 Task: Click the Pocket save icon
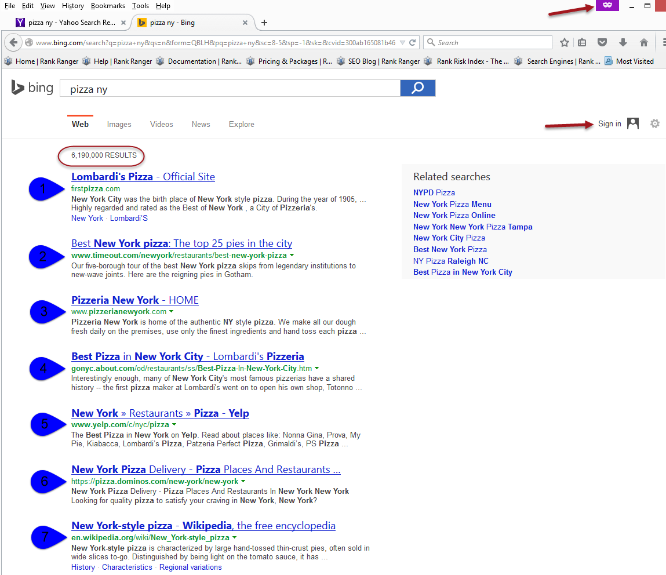(602, 42)
